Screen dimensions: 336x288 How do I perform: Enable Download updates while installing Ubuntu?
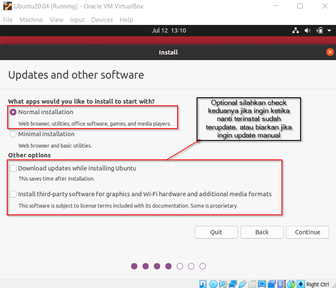pyautogui.click(x=13, y=168)
